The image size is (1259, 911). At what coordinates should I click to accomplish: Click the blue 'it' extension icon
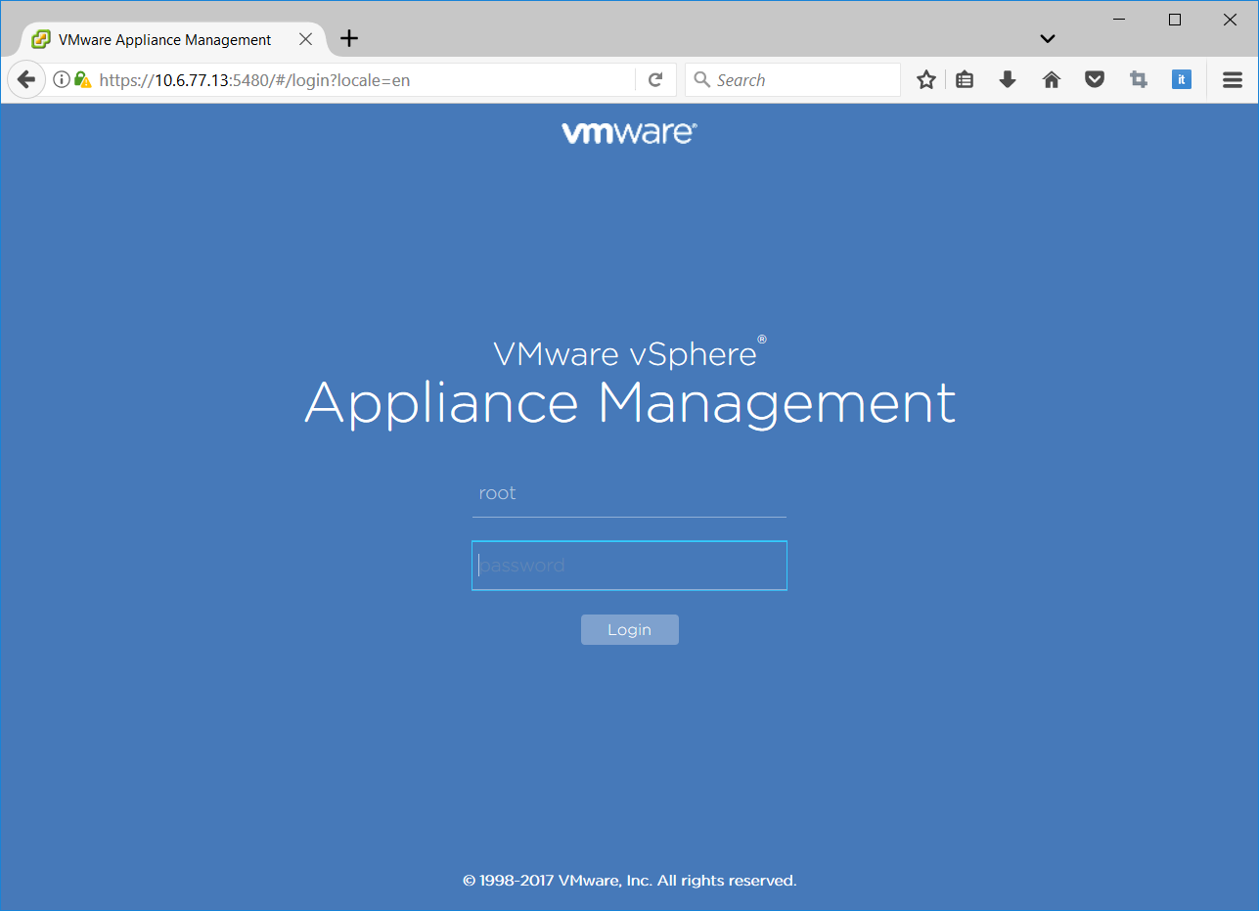point(1182,80)
